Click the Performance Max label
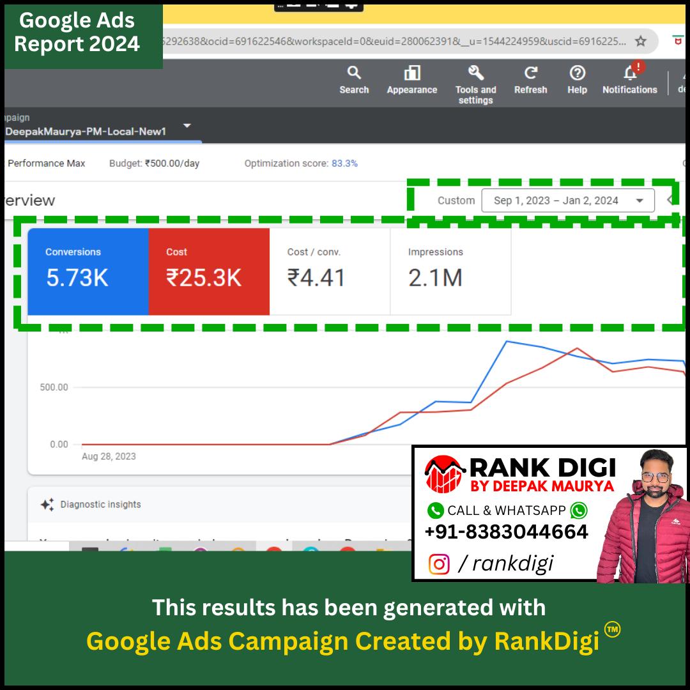This screenshot has height=690, width=690. coord(46,164)
